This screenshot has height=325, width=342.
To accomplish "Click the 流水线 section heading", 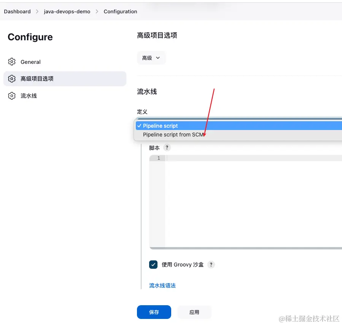I will [x=147, y=92].
